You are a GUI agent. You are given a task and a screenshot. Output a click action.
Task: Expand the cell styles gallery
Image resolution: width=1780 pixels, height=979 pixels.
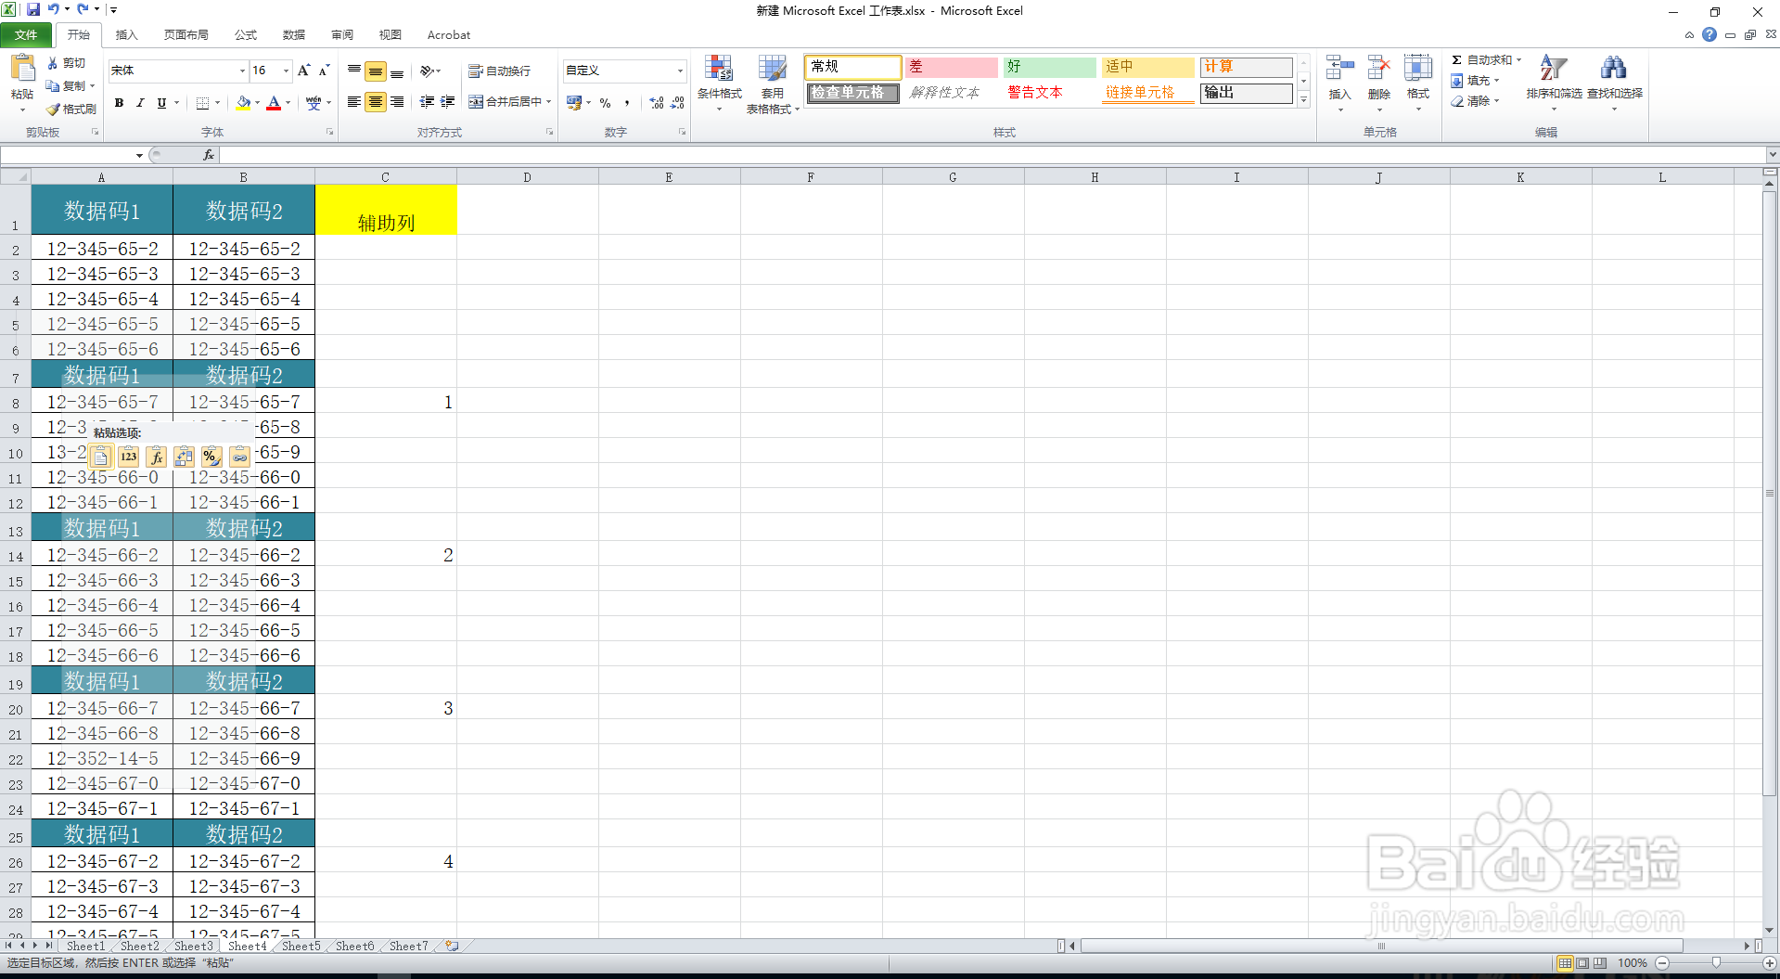click(x=1303, y=99)
